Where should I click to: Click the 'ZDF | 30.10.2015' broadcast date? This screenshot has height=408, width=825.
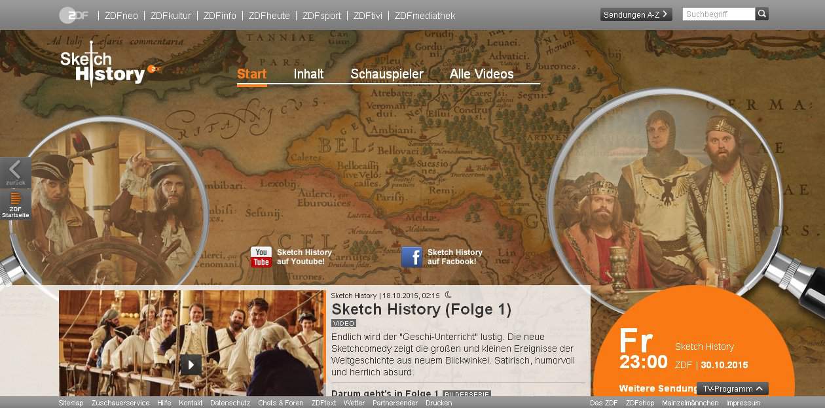click(x=712, y=365)
